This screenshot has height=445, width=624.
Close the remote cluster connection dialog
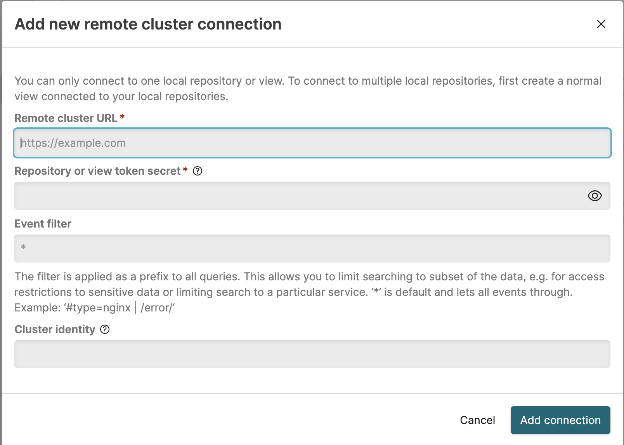pyautogui.click(x=601, y=24)
